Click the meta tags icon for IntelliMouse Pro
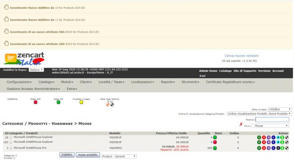 [287, 148]
